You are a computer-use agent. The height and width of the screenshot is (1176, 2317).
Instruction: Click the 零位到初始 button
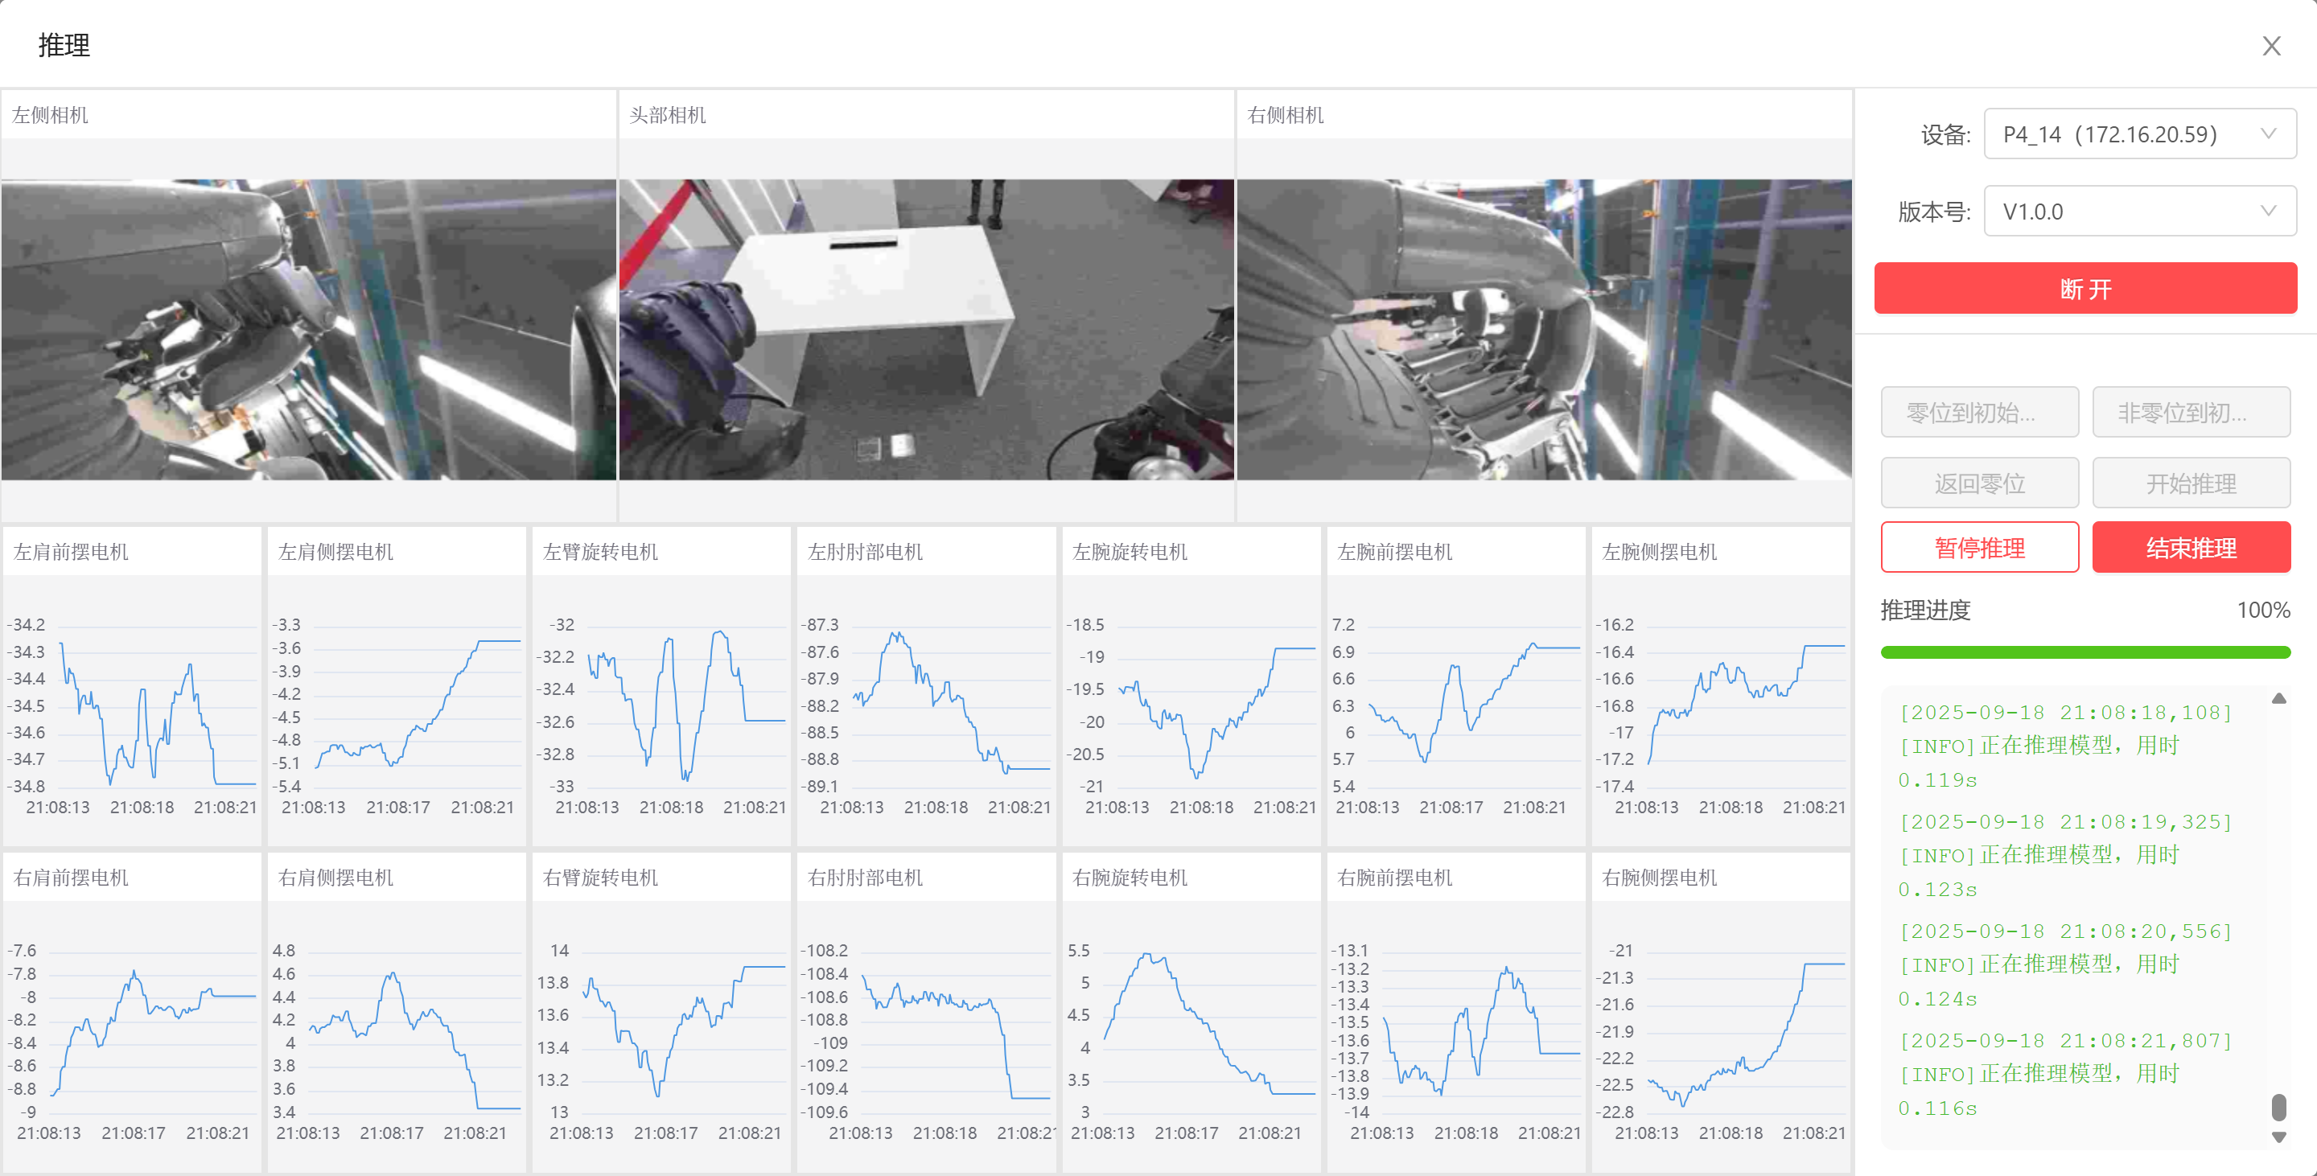pos(1979,413)
